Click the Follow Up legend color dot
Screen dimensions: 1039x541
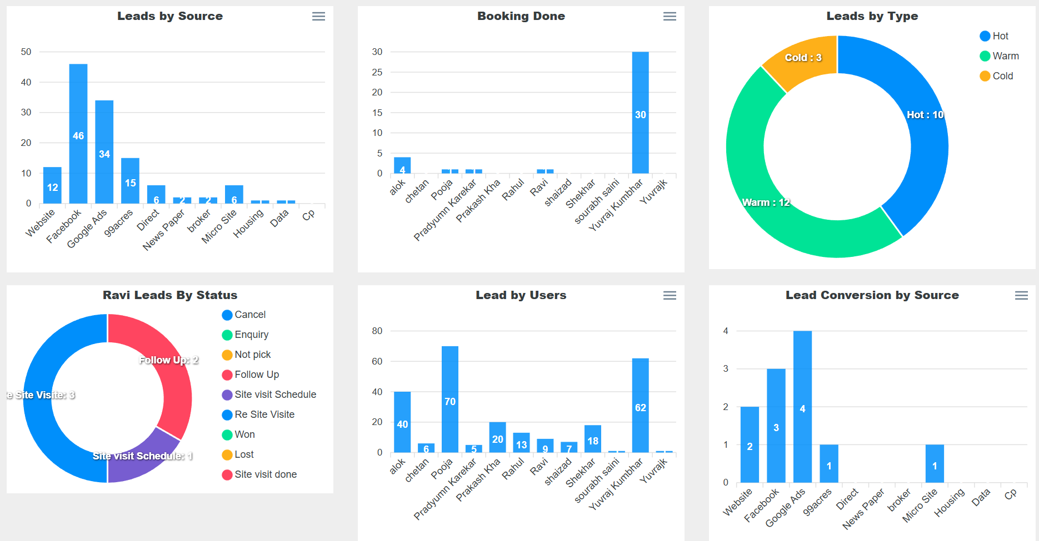[226, 375]
